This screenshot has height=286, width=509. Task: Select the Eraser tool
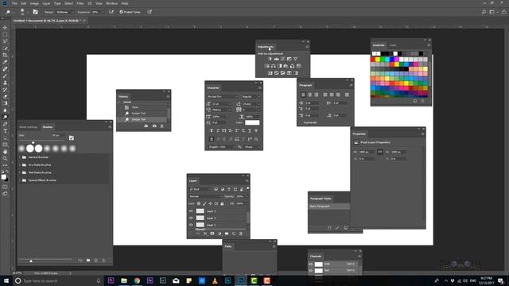[6, 96]
